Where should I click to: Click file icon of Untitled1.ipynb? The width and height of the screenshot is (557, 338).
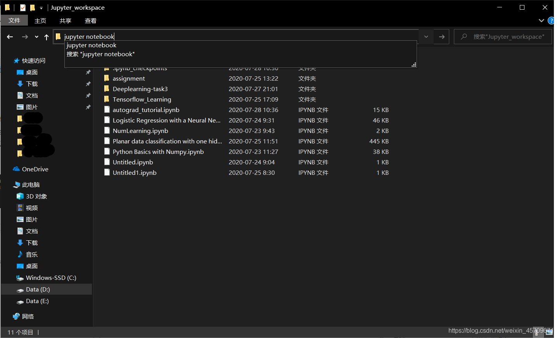107,172
